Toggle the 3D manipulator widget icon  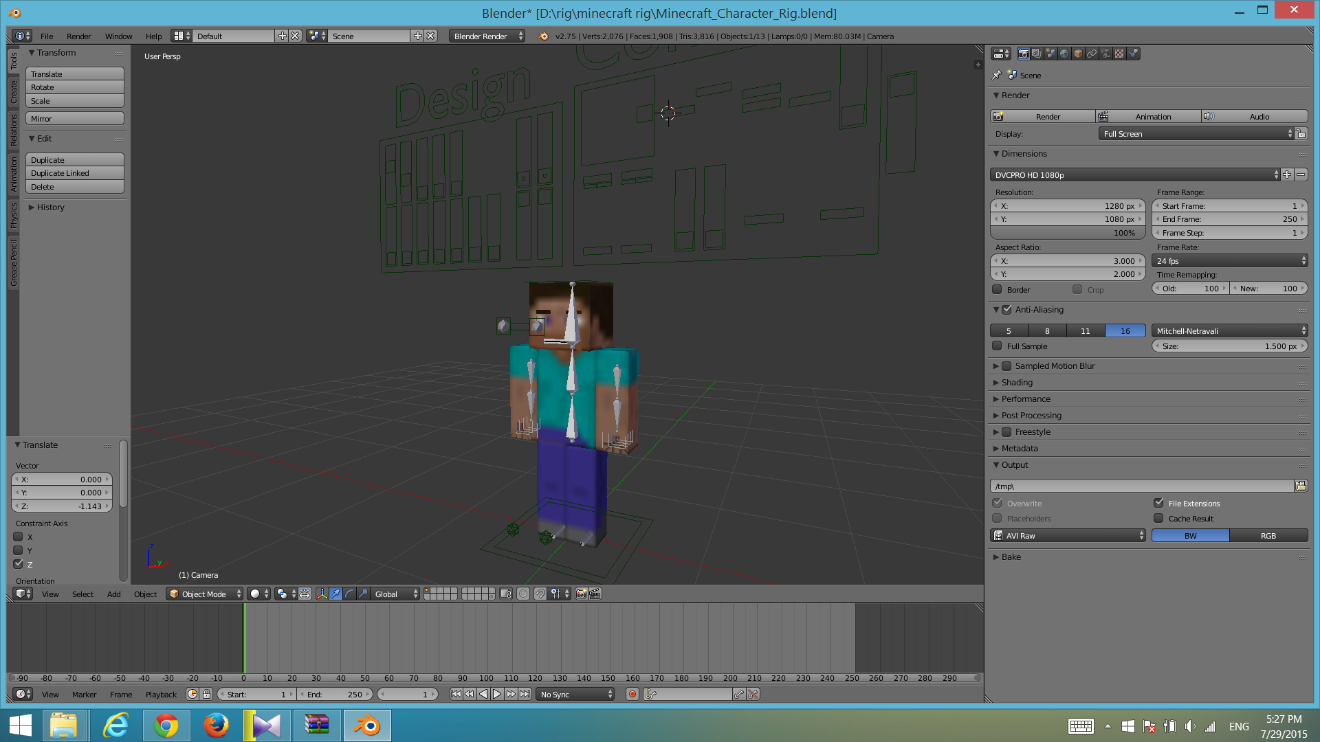click(x=322, y=594)
